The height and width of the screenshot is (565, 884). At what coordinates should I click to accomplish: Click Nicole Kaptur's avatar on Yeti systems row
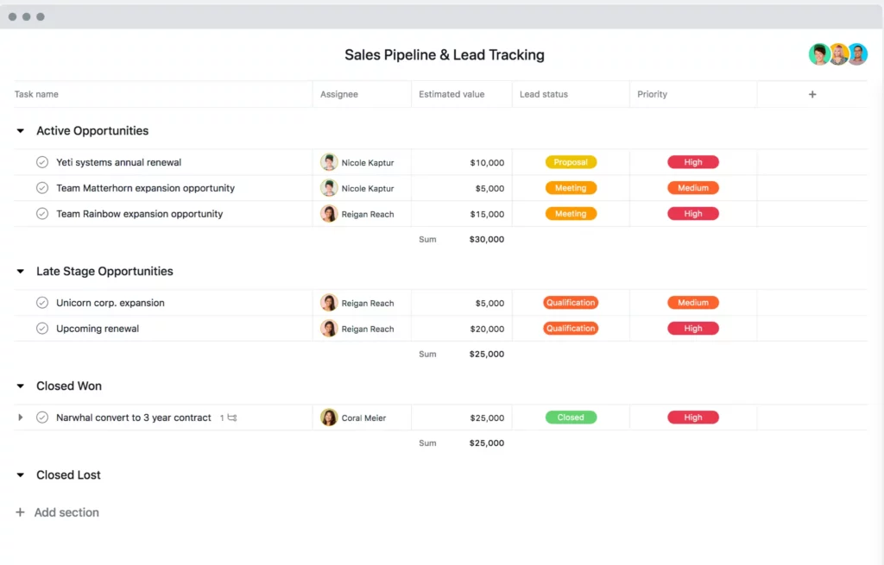tap(329, 162)
